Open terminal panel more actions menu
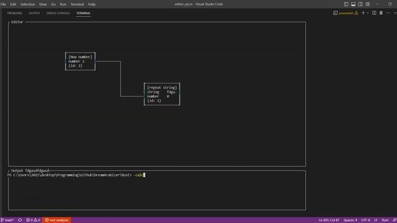The image size is (397, 223). tap(388, 13)
